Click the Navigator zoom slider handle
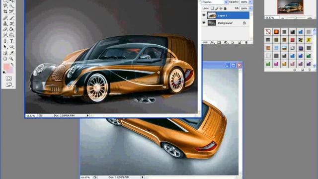 coord(296,18)
